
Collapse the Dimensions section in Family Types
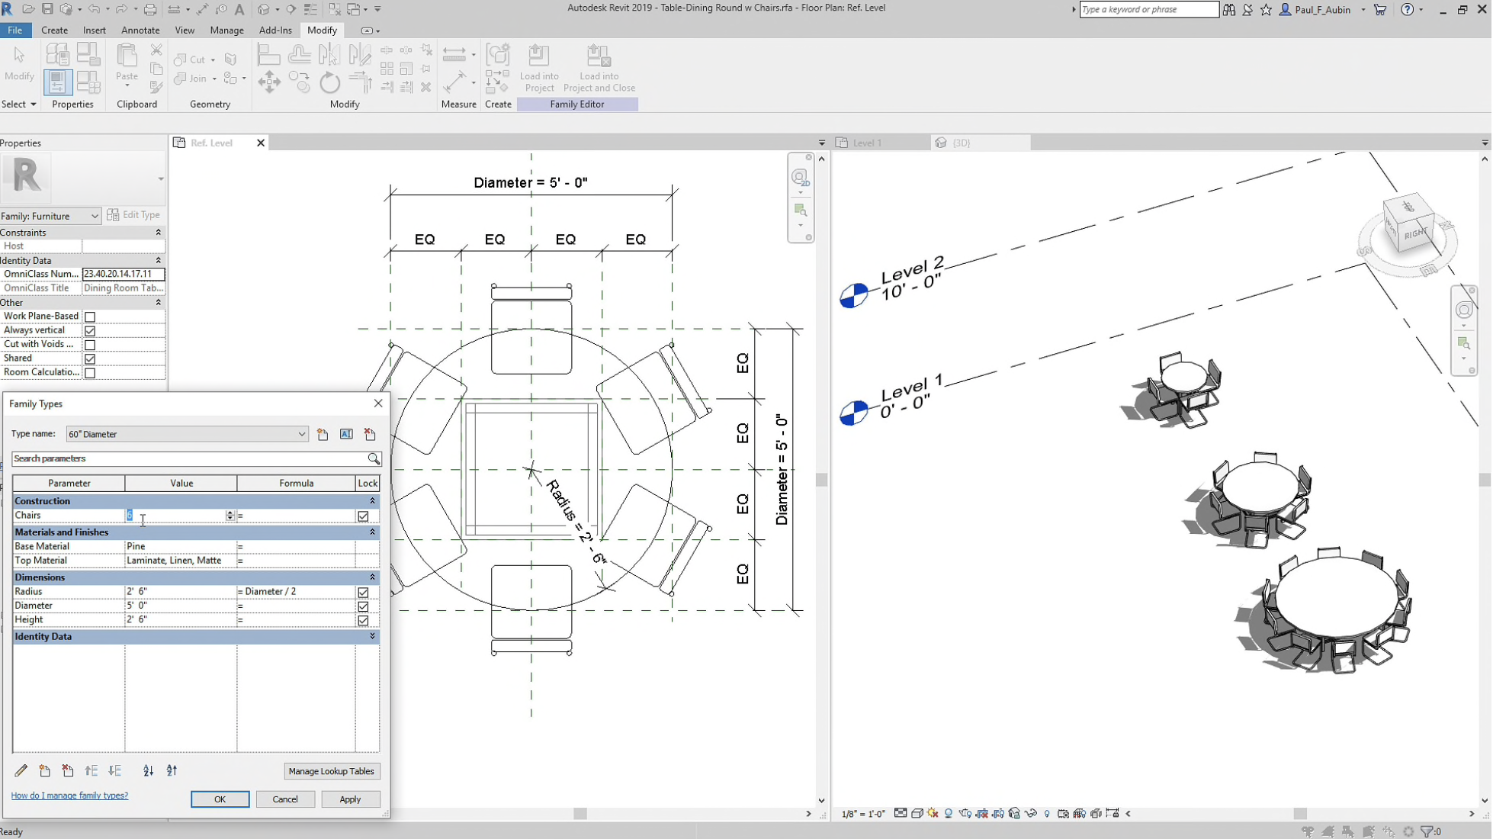372,577
